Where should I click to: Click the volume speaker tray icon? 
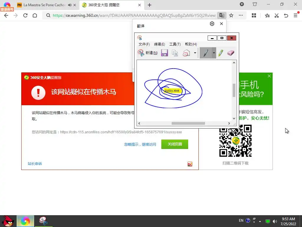(x=275, y=221)
